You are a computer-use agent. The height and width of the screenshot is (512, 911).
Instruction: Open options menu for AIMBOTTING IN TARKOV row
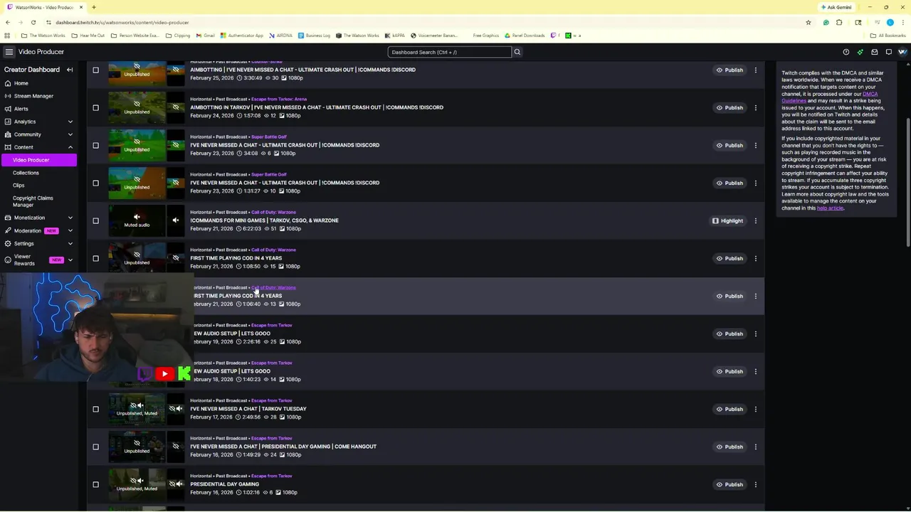coord(756,107)
